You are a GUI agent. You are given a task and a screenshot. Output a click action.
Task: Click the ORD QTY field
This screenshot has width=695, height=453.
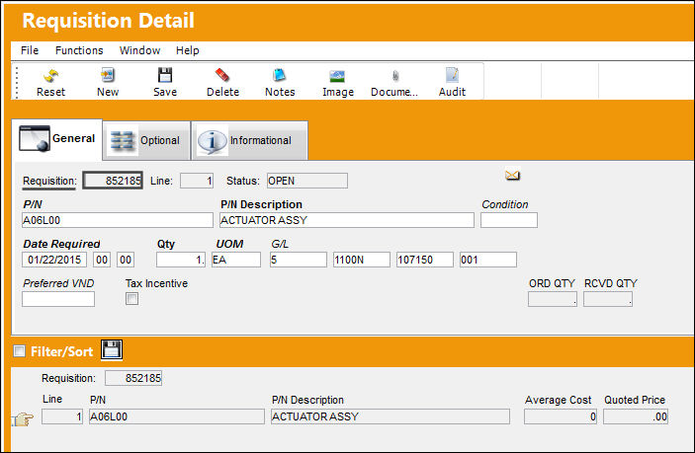553,299
